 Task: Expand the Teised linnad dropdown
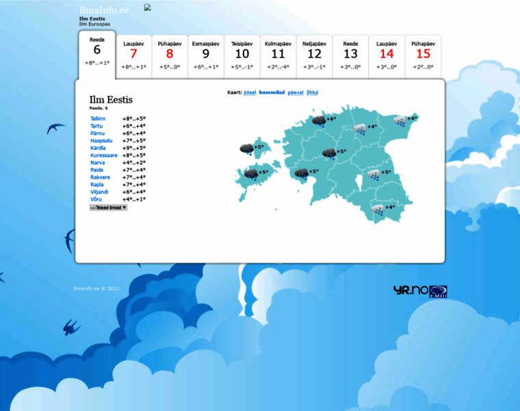tap(108, 208)
